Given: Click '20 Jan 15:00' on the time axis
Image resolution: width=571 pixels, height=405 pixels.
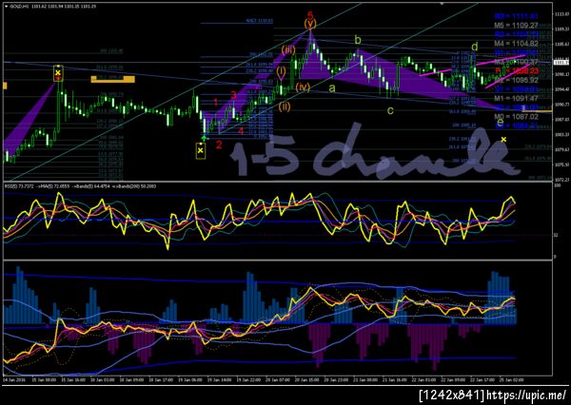Looking at the screenshot, I should [308, 379].
